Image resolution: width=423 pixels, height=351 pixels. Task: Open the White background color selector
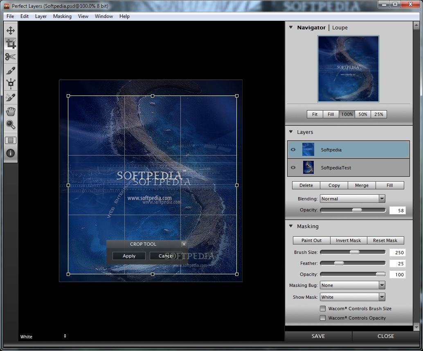coord(43,336)
